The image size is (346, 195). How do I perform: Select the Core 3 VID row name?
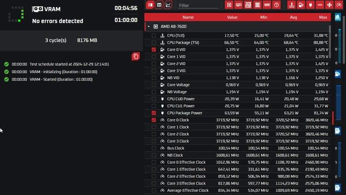(x=176, y=71)
